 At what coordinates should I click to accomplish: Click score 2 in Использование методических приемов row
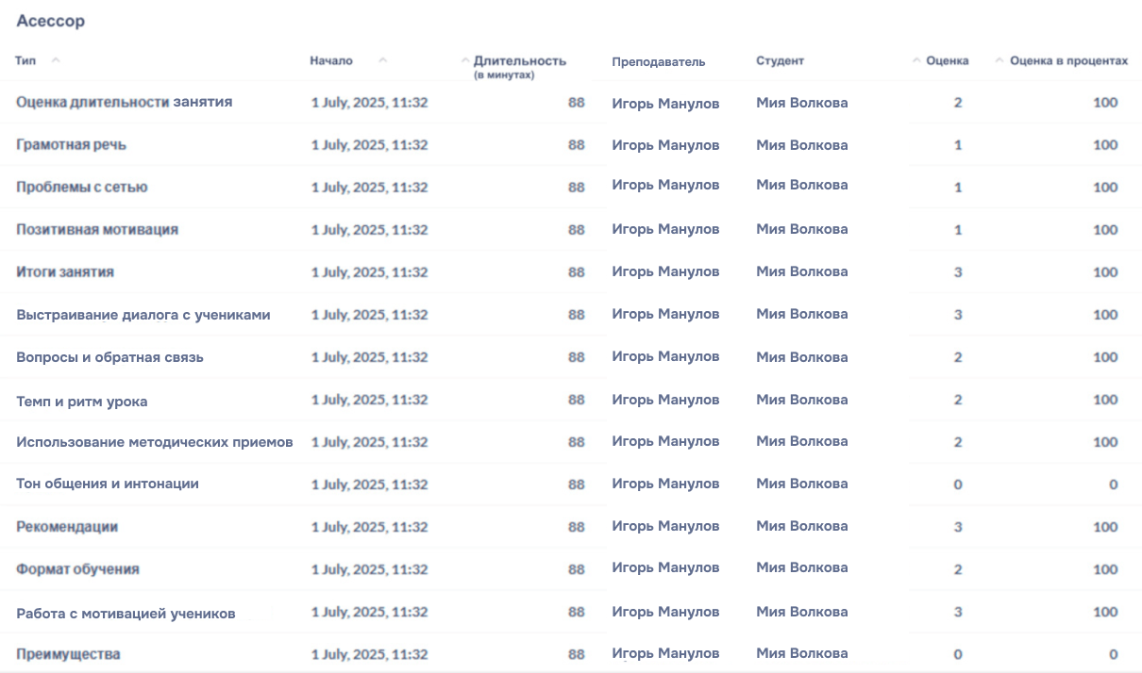click(x=958, y=442)
